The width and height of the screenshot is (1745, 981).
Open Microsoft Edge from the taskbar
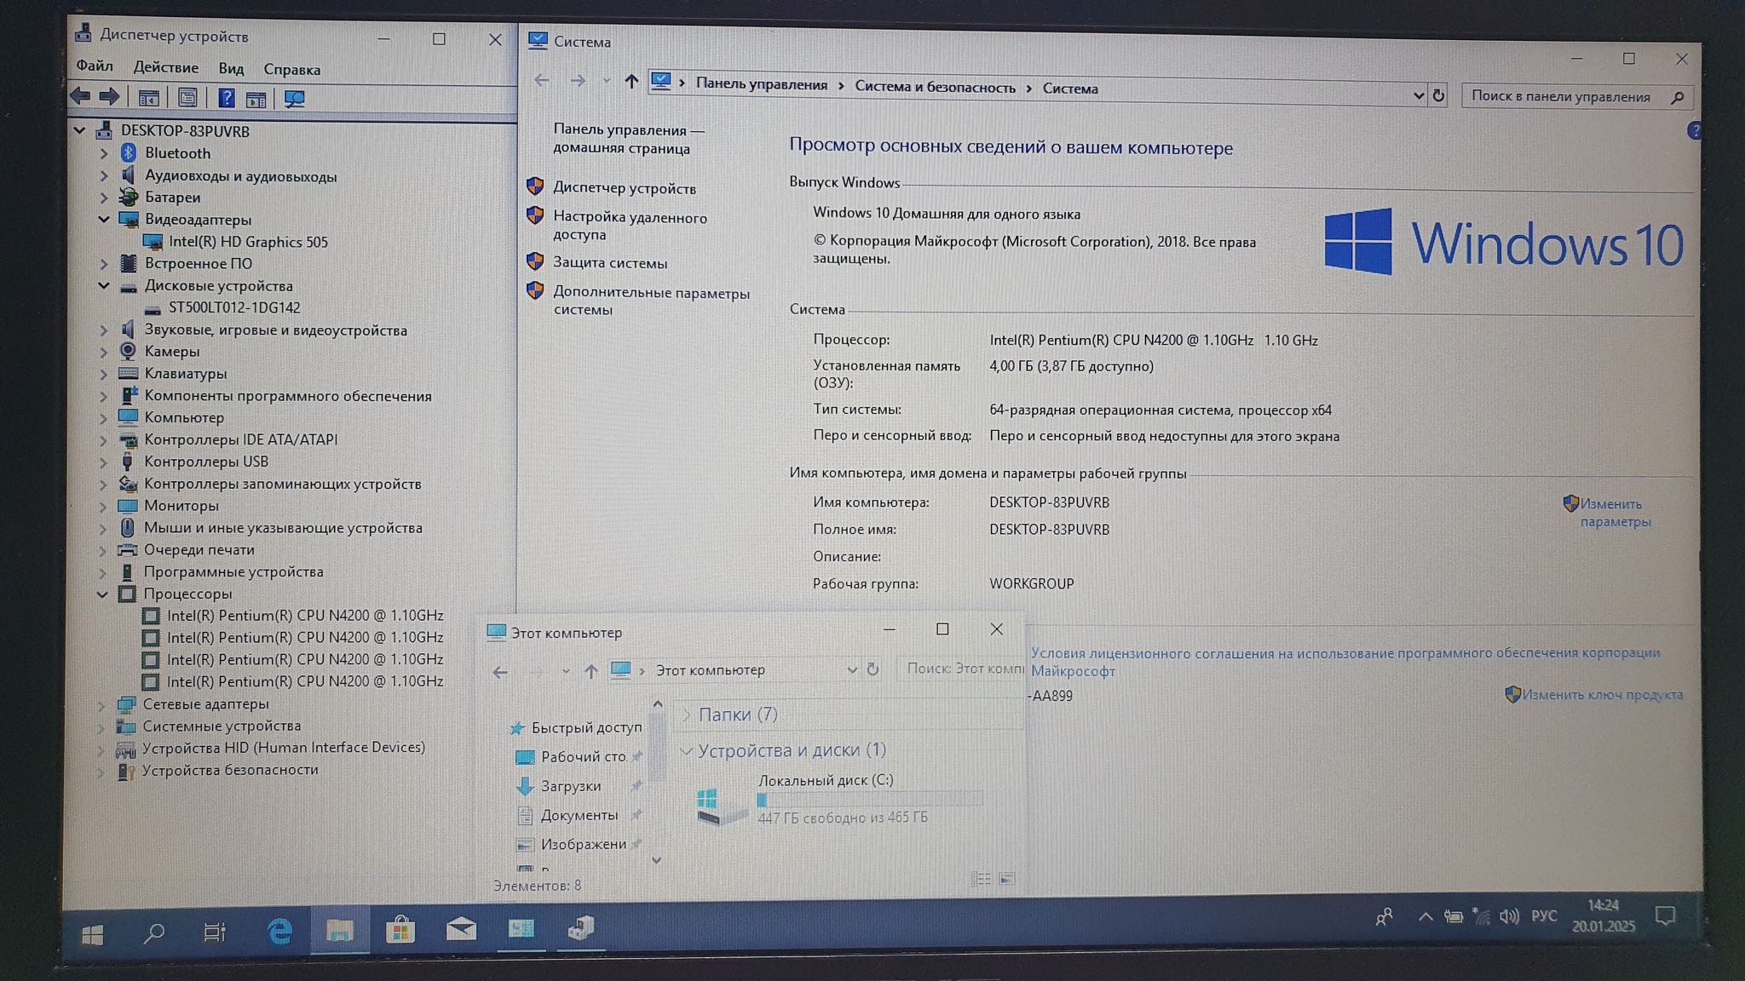point(279,932)
